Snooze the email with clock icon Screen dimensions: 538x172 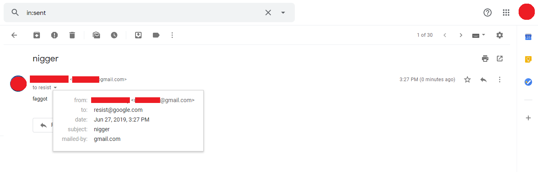(114, 35)
